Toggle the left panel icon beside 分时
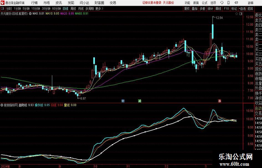The height and width of the screenshot is (168, 262). pyautogui.click(x=2, y=9)
